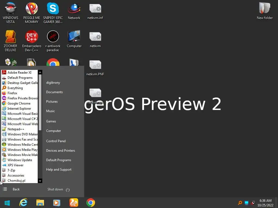This screenshot has width=278, height=208.
Task: Open Documents from Start menu
Action: click(x=54, y=92)
